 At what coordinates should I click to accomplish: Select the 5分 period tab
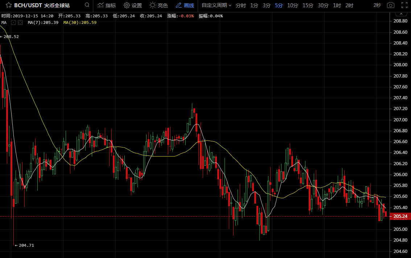(279, 5)
